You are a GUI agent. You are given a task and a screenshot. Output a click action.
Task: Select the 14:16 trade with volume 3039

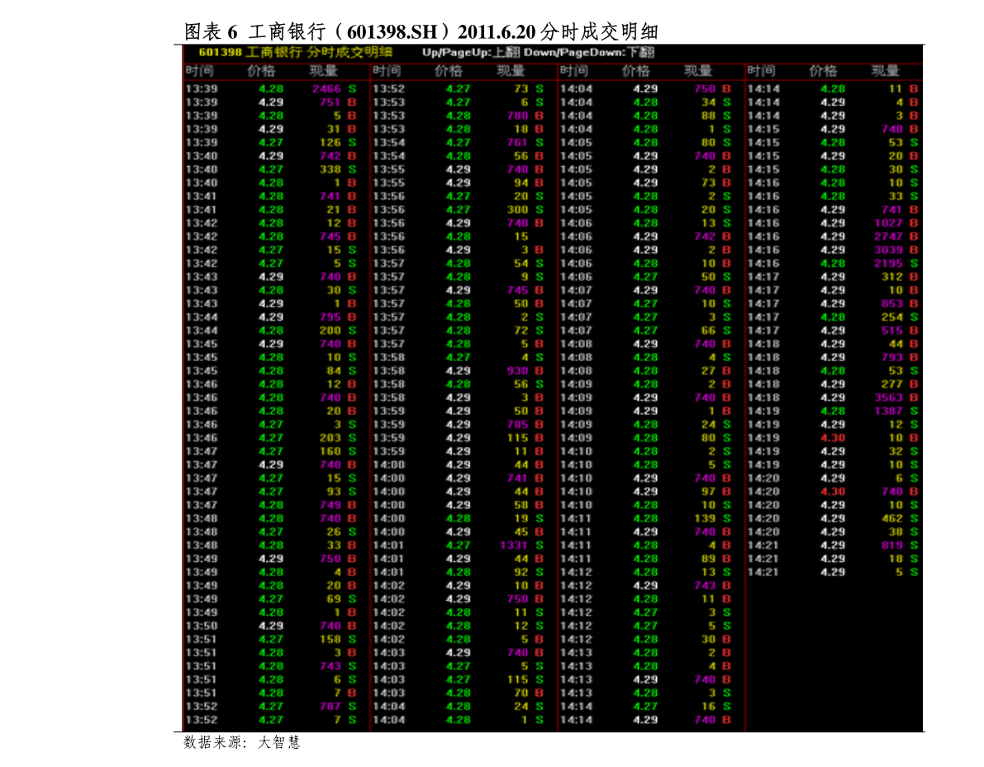pyautogui.click(x=888, y=250)
